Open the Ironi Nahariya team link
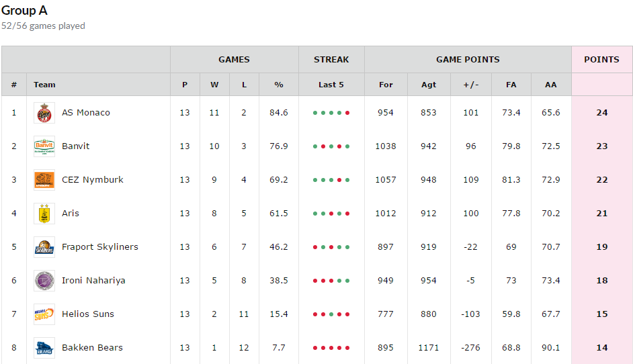633x364 pixels. coord(93,281)
